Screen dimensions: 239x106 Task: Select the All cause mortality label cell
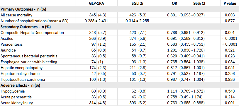click(38, 15)
